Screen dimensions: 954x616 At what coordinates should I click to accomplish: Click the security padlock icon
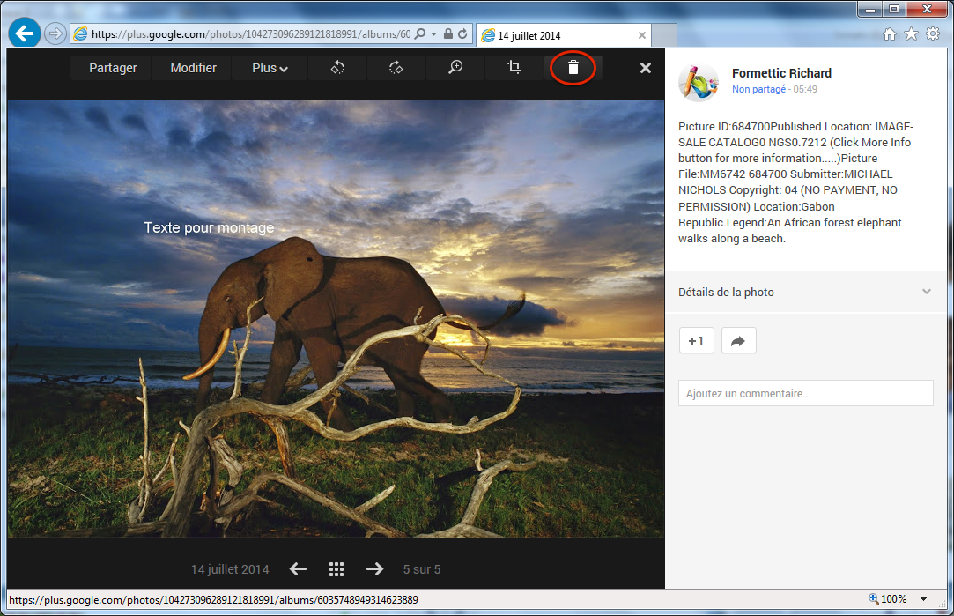[447, 34]
